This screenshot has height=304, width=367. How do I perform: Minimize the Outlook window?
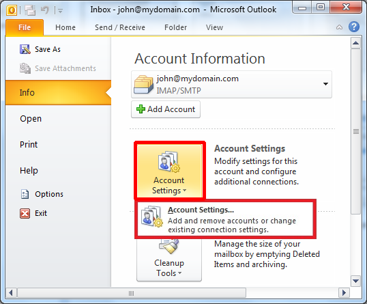(x=302, y=8)
